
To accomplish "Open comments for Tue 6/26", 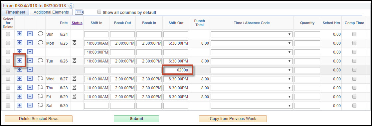I will tap(40, 61).
